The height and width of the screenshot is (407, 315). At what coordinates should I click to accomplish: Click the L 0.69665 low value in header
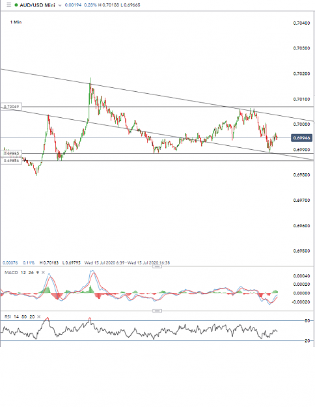coord(130,5)
